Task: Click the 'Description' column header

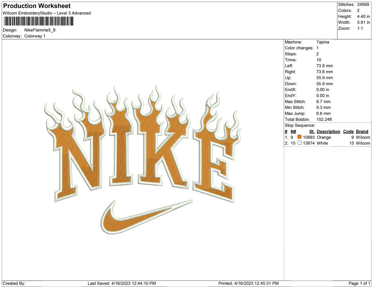Action: pyautogui.click(x=329, y=131)
